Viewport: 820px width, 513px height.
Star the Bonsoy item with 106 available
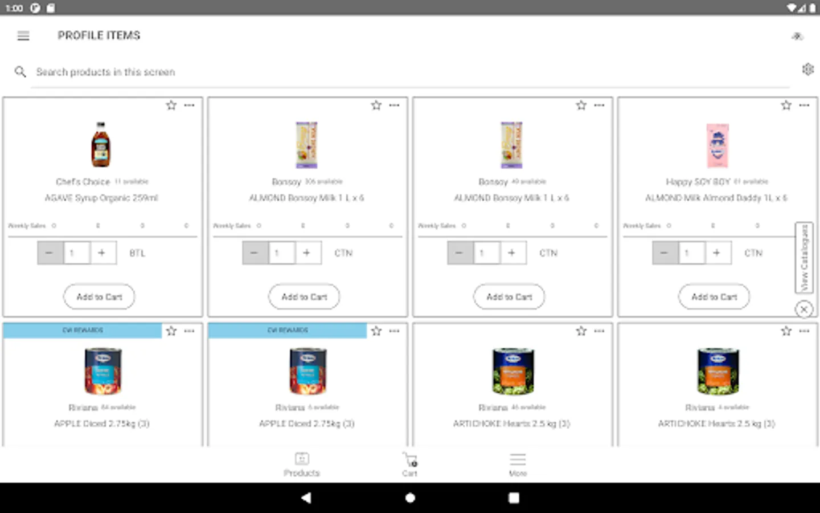click(376, 105)
